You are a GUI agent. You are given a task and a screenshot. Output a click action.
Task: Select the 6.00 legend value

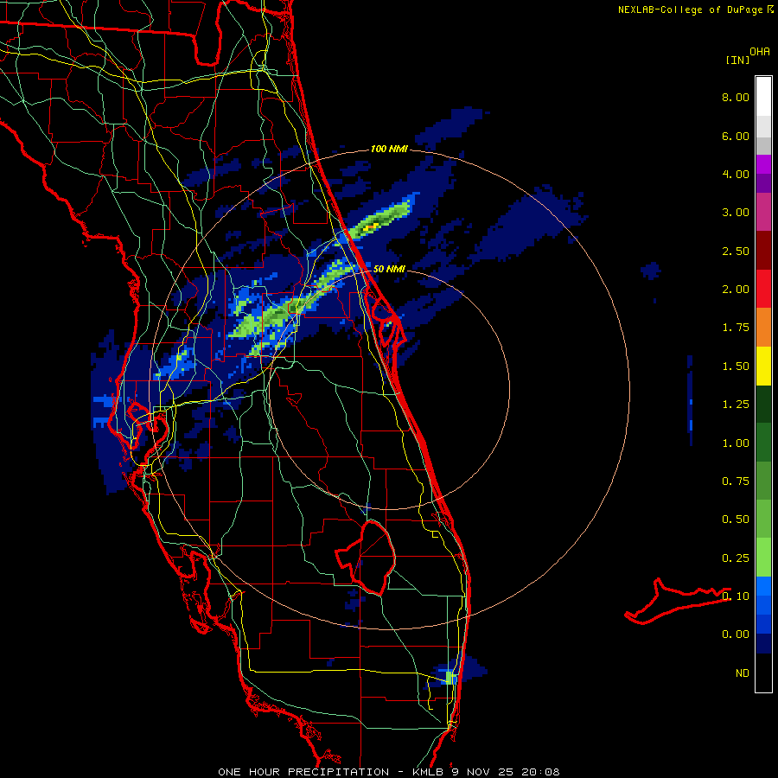click(736, 136)
